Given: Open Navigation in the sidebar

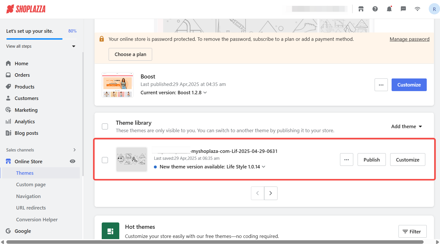Looking at the screenshot, I should click(x=28, y=196).
